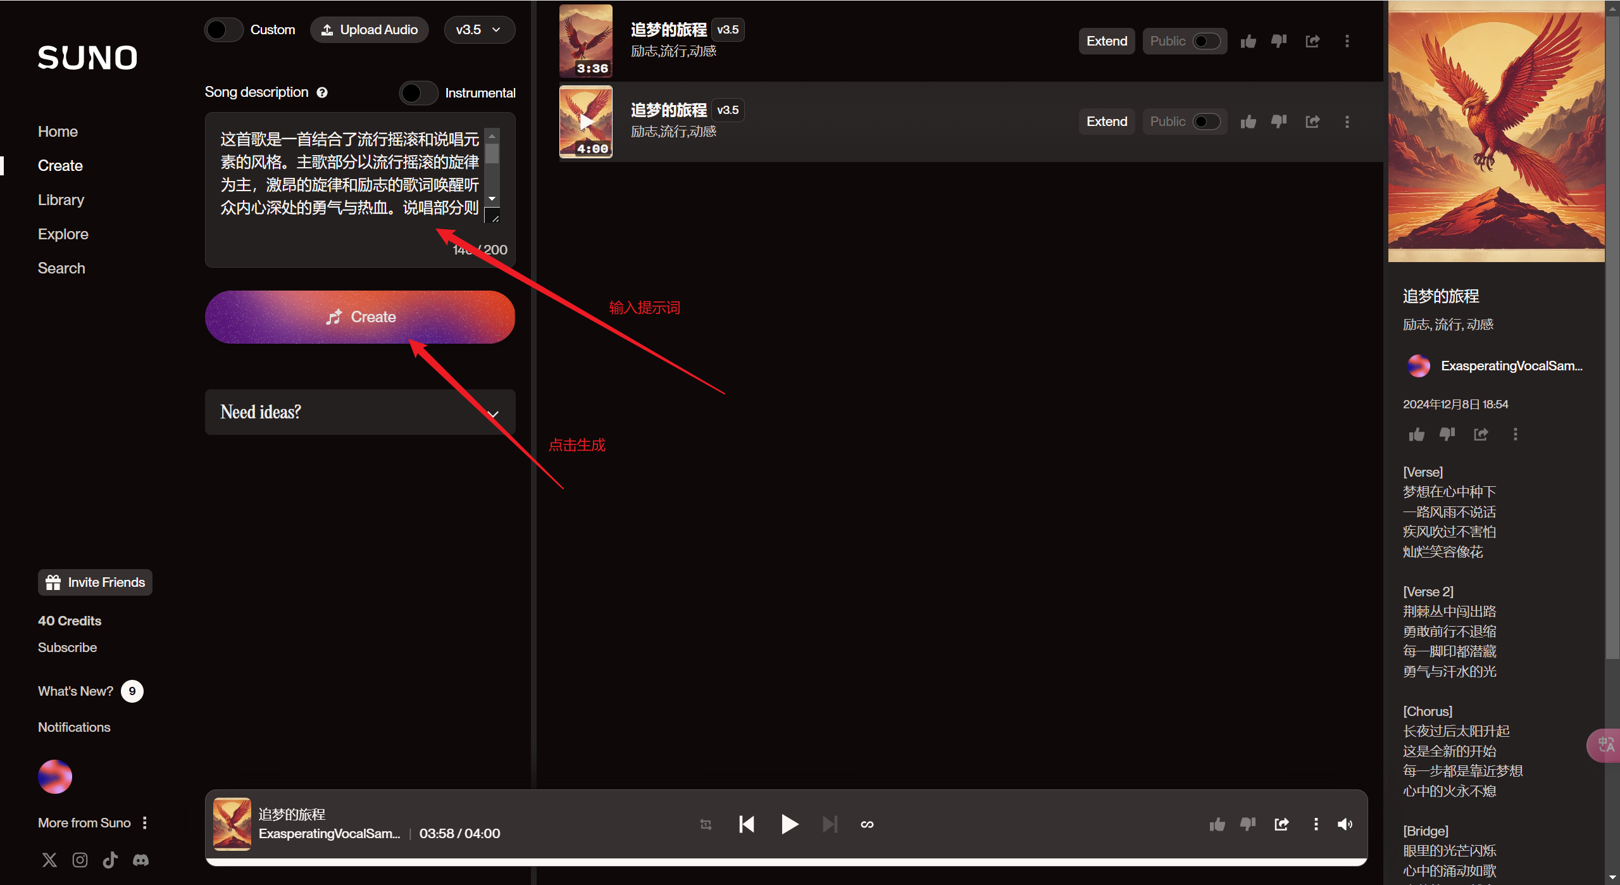The height and width of the screenshot is (885, 1620).
Task: Click the Song description help icon
Action: (322, 92)
